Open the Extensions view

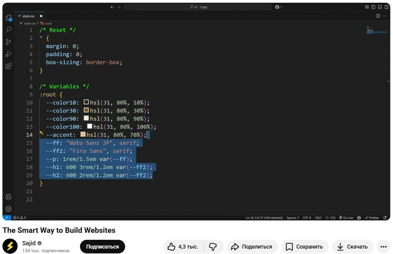tap(8, 66)
